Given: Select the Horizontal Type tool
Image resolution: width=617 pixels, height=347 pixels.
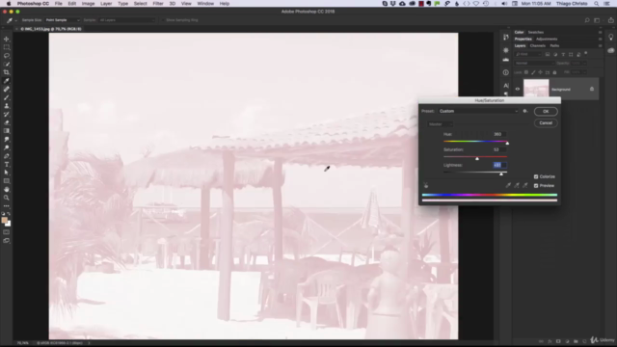Looking at the screenshot, I should click(x=7, y=165).
